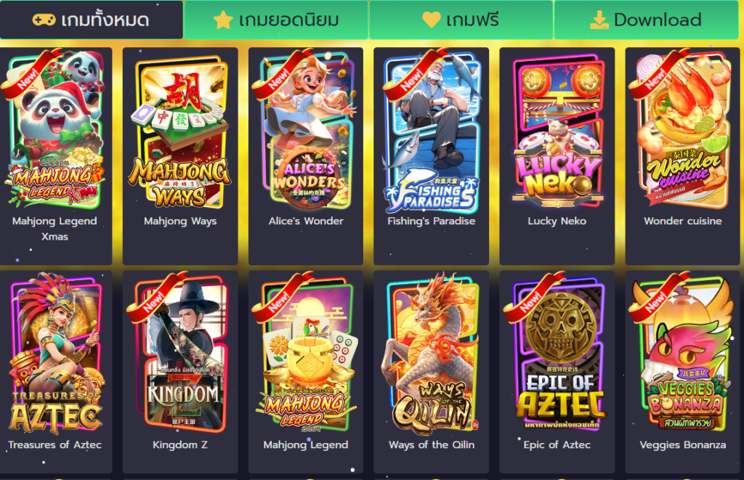Click the 'Ways of the Qilin' label
Screen dimensions: 744x480
432,445
